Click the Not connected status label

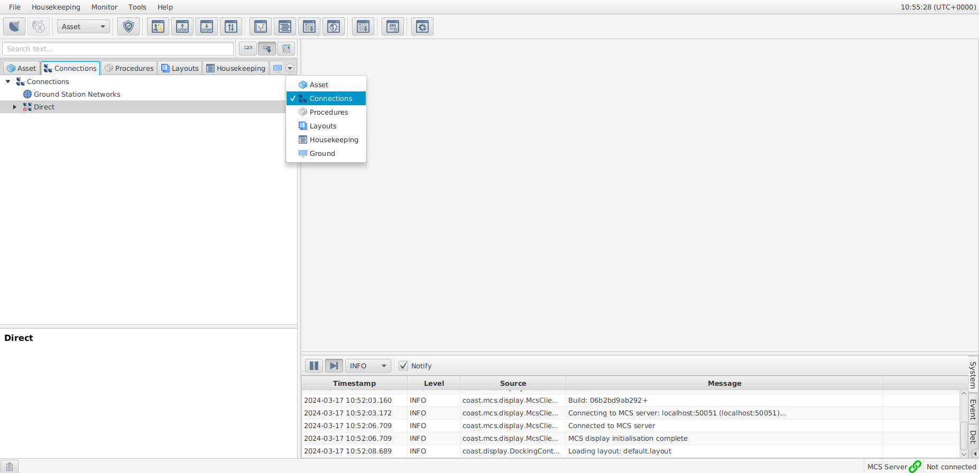[951, 467]
